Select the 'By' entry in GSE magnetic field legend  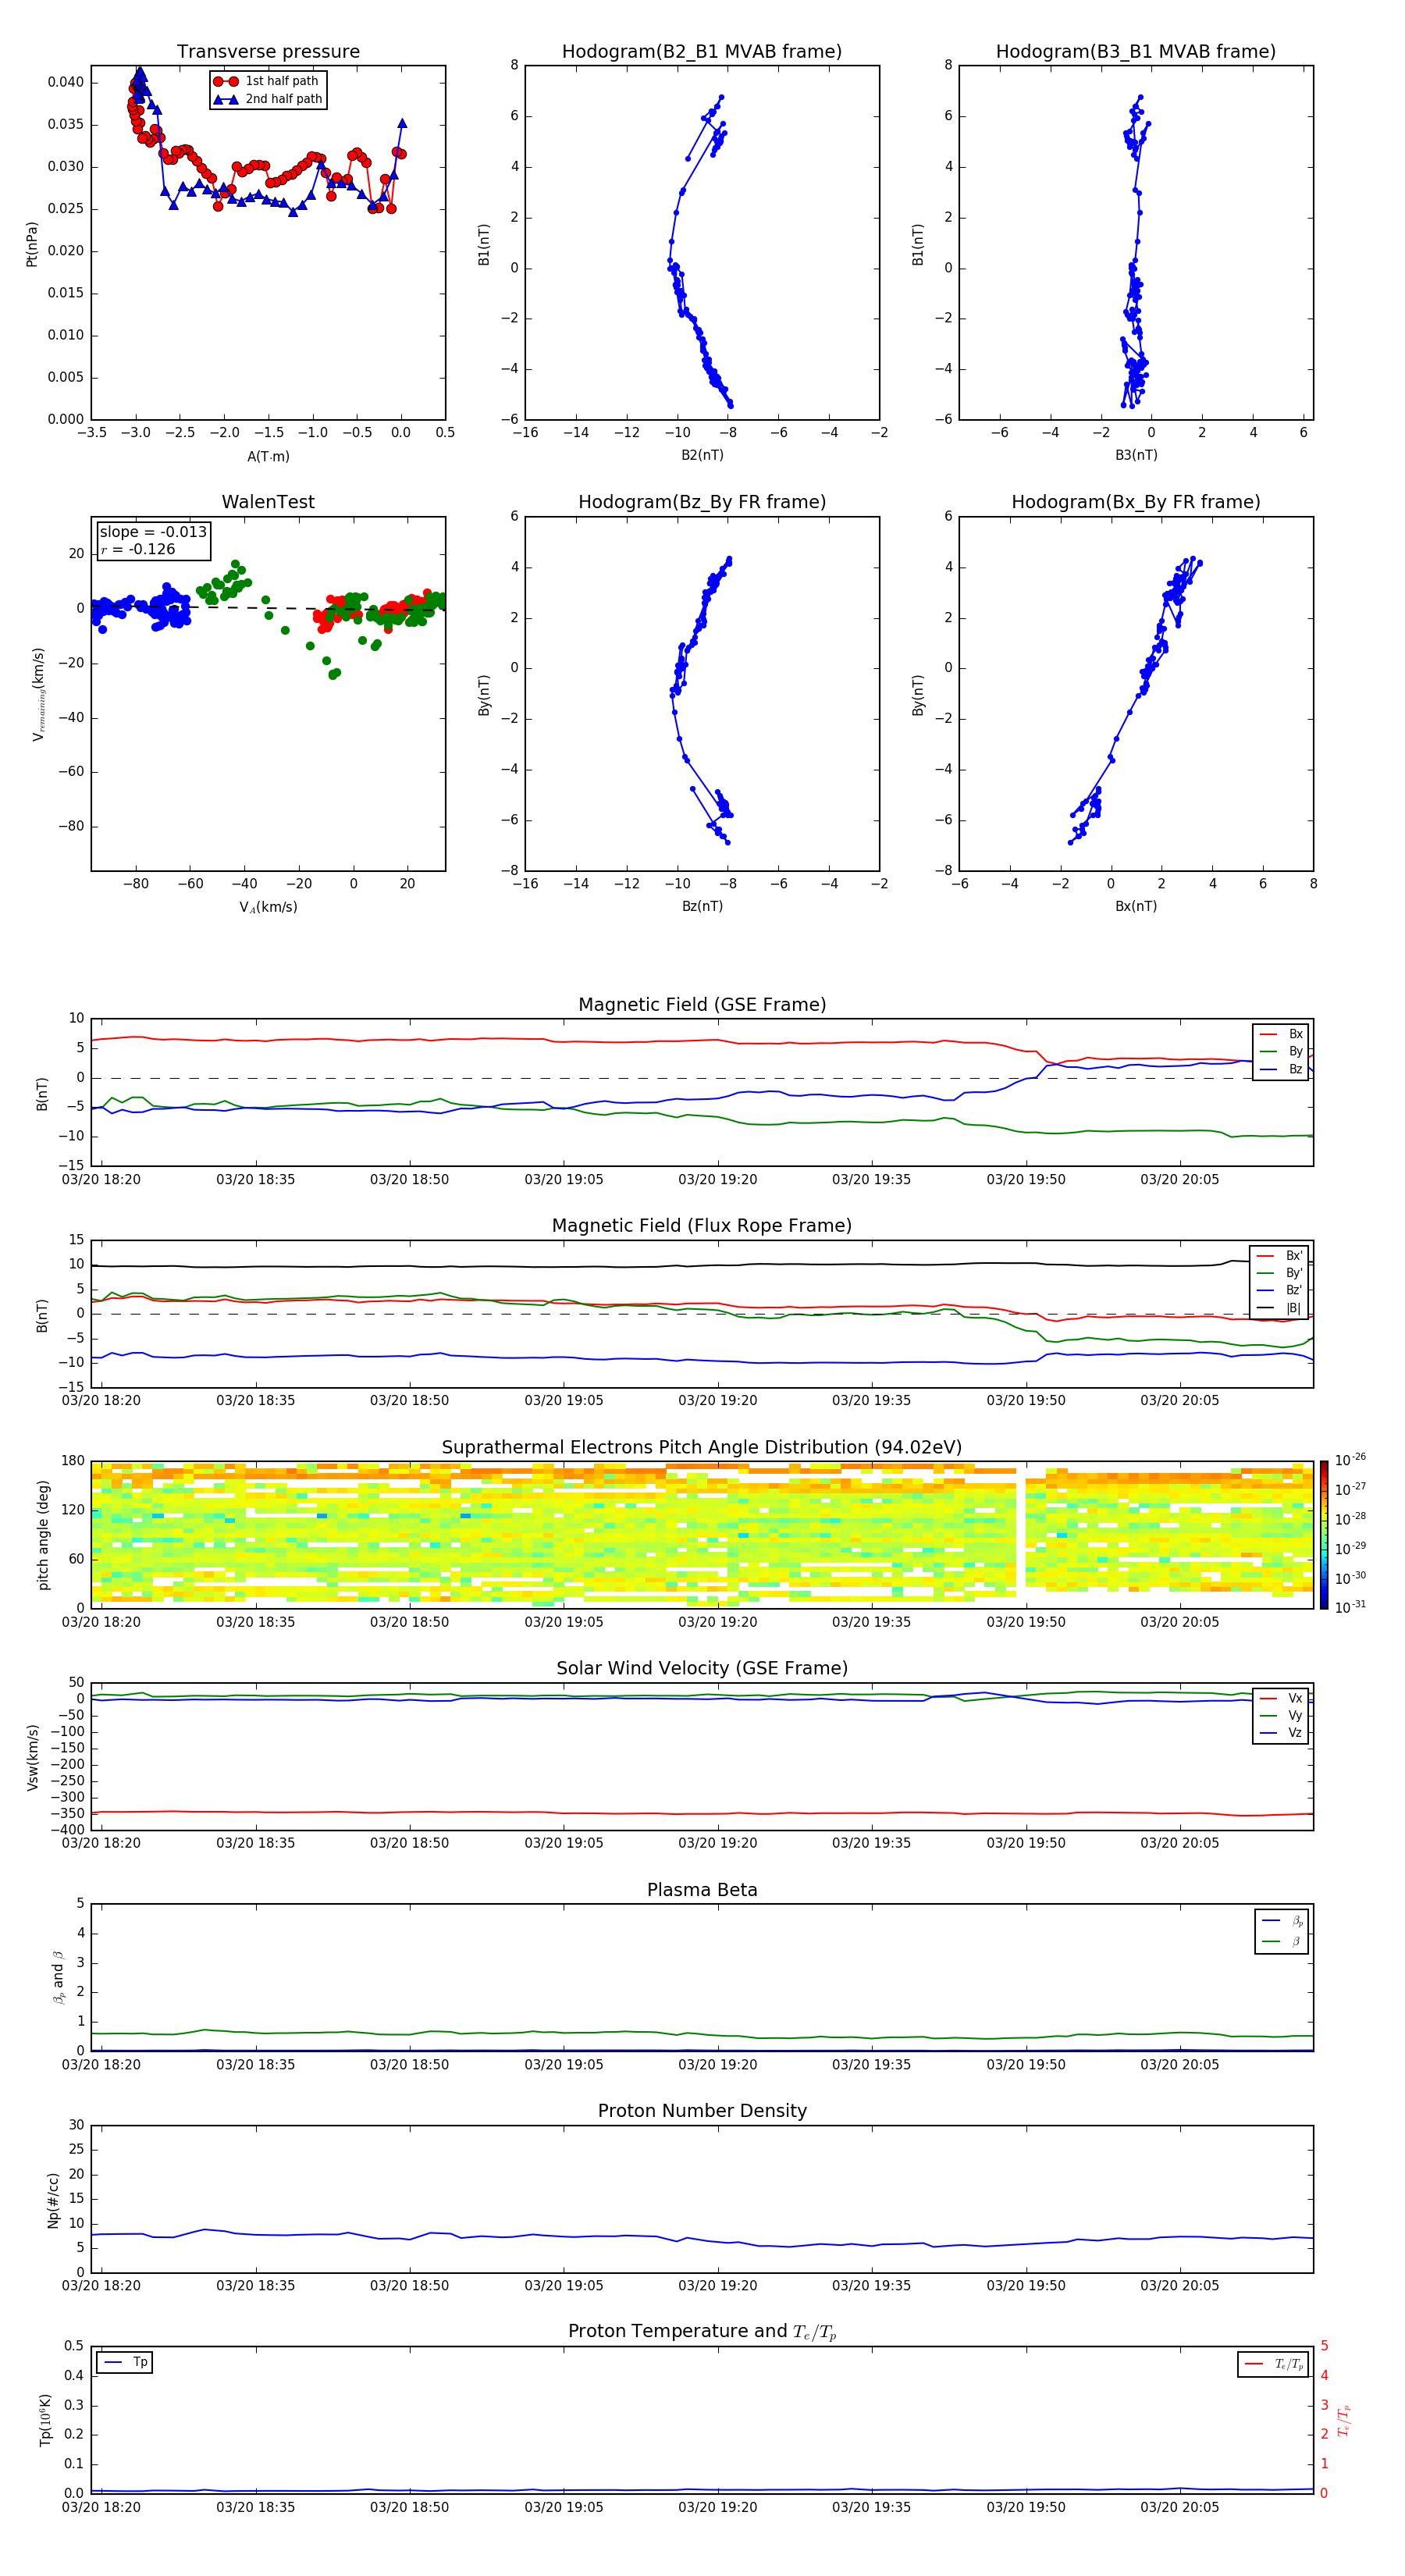tap(1281, 1051)
